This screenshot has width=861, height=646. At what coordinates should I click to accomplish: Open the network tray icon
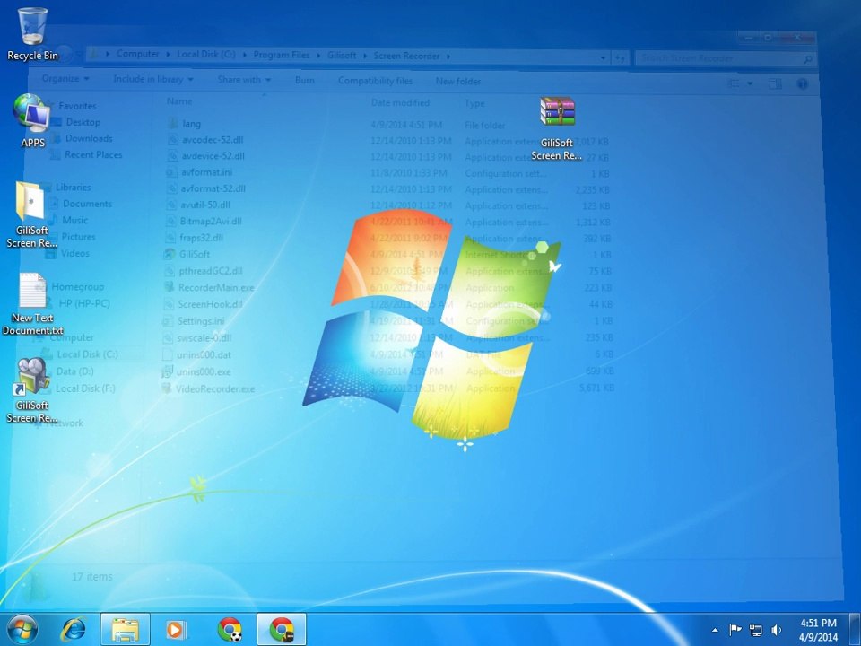pyautogui.click(x=755, y=630)
